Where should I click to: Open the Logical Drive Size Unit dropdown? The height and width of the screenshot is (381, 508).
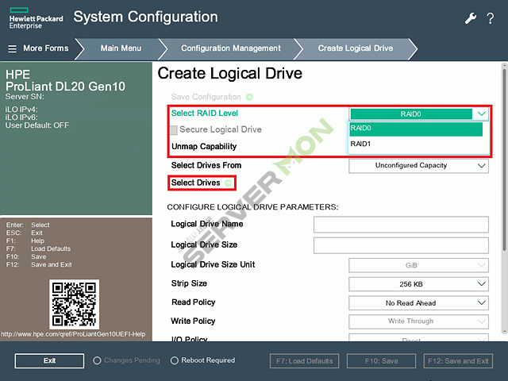[418, 265]
